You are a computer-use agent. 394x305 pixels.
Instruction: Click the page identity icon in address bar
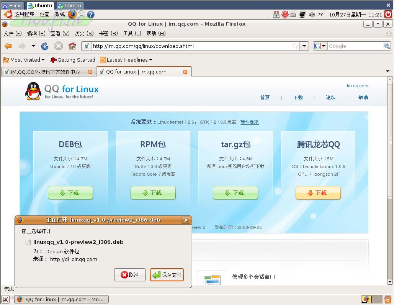point(87,46)
